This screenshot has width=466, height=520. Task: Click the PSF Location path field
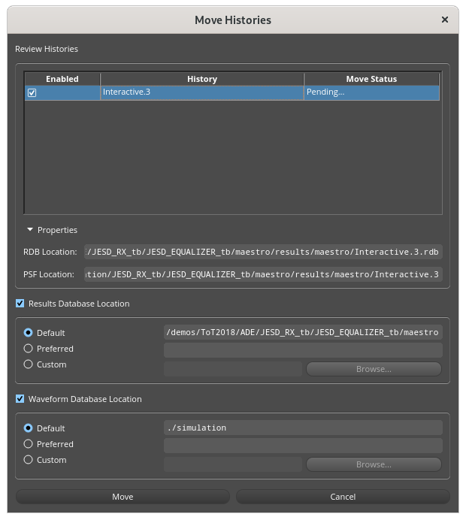pos(263,274)
